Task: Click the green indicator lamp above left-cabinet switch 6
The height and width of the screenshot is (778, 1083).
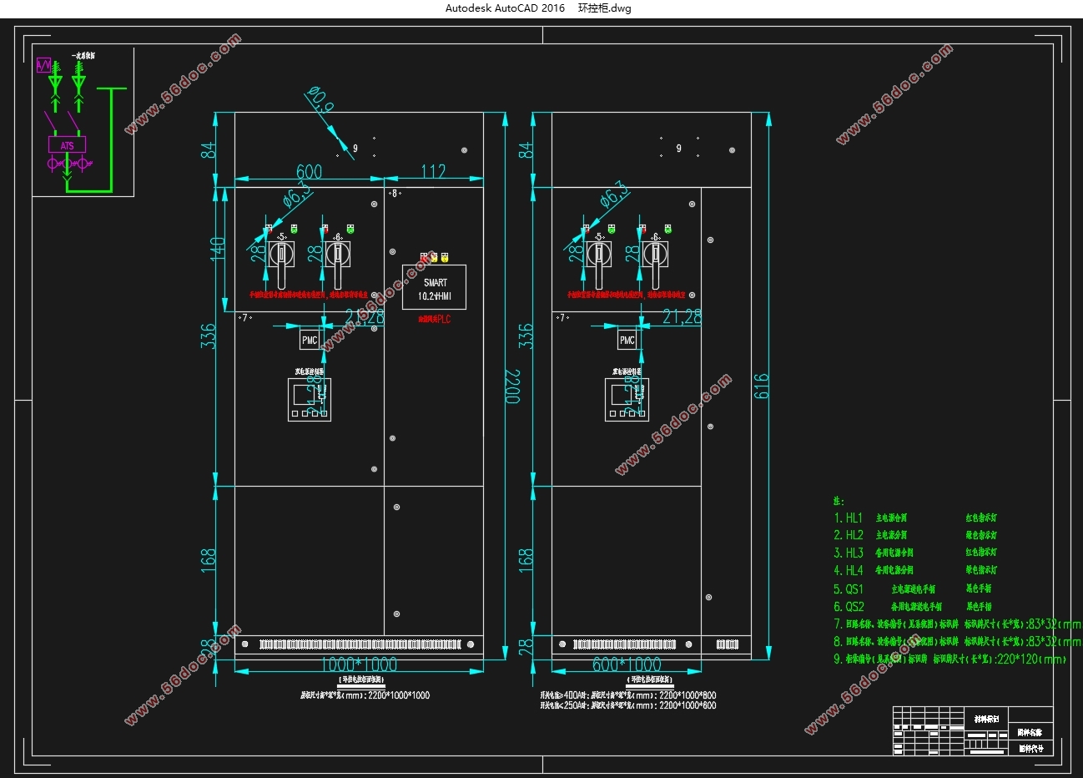Action: 350,228
